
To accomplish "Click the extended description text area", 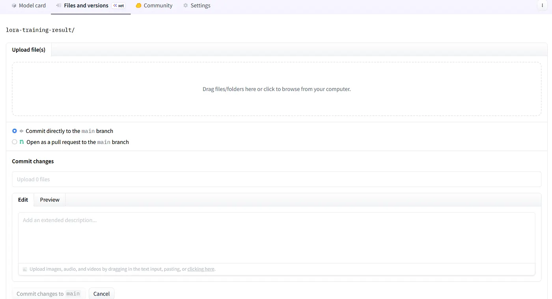I will pos(276,238).
